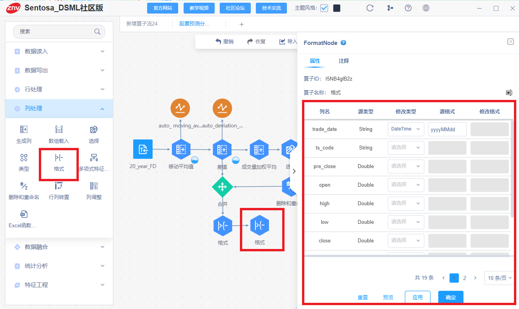This screenshot has height=309, width=519.
Task: Open trade_date 修改类型 DateTime dropdown
Action: (x=406, y=129)
